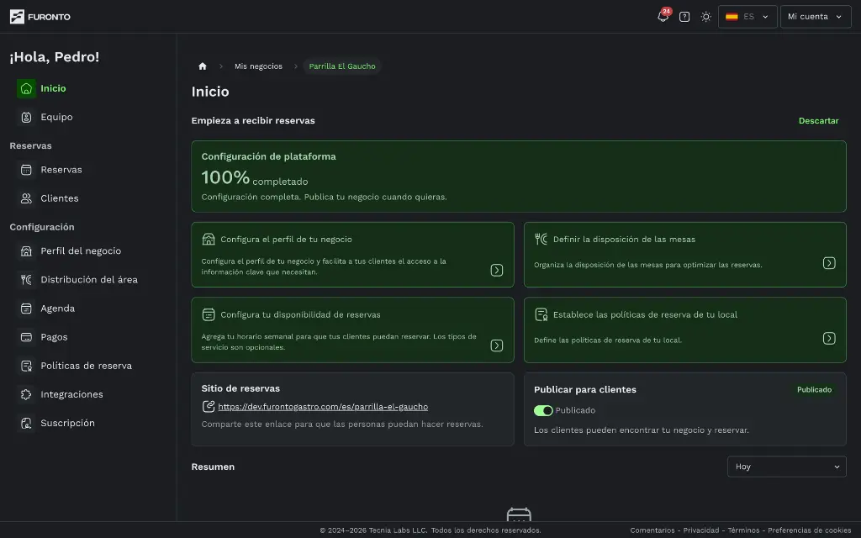
Task: Click Comentarios in the footer
Action: pyautogui.click(x=652, y=530)
